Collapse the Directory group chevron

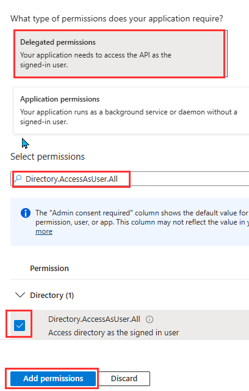click(20, 295)
